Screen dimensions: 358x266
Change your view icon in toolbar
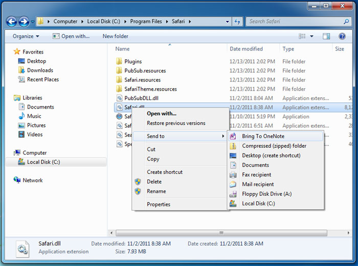pyautogui.click(x=302, y=36)
